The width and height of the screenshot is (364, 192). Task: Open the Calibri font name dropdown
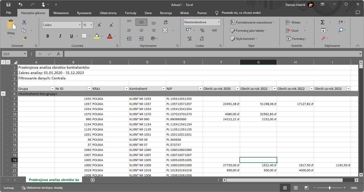coord(80,25)
